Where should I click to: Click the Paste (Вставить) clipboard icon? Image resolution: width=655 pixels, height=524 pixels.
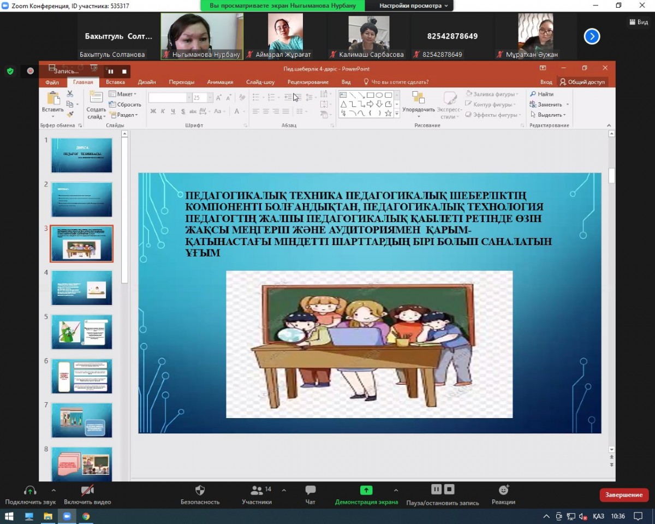click(53, 99)
